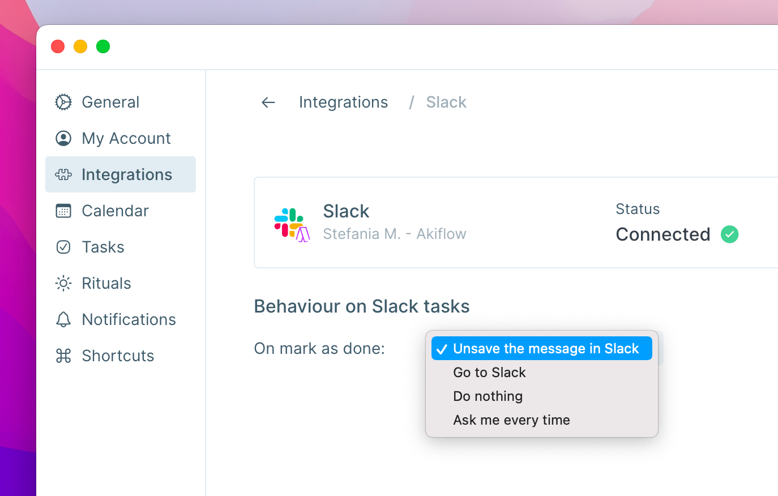
Task: Click the 'Connected' status text
Action: coord(662,234)
